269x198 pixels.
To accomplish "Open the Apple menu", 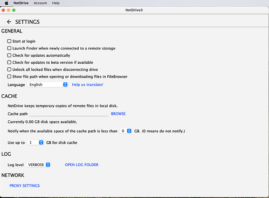I will pyautogui.click(x=6, y=3).
